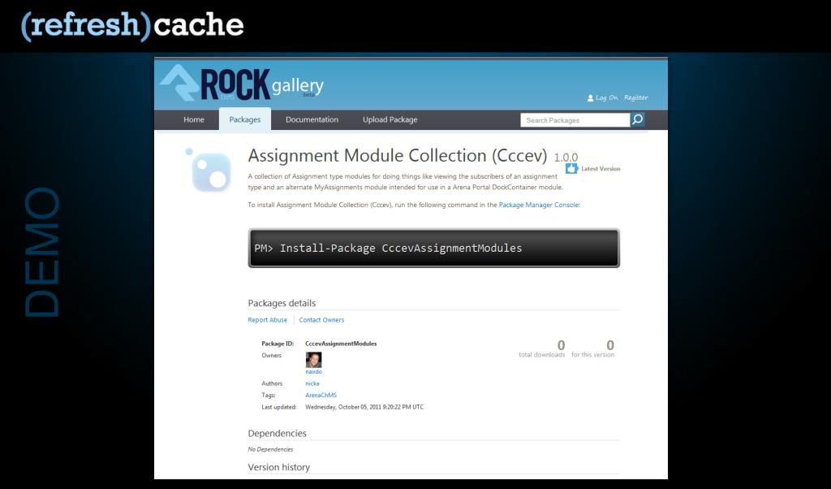Click the package default icon image
Screen dimensions: 831x489
point(209,171)
